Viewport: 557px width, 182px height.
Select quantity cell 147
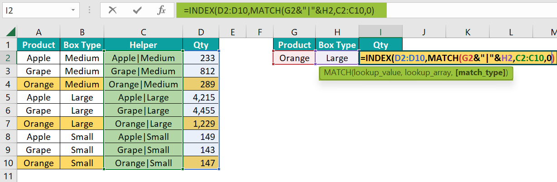[201, 163]
